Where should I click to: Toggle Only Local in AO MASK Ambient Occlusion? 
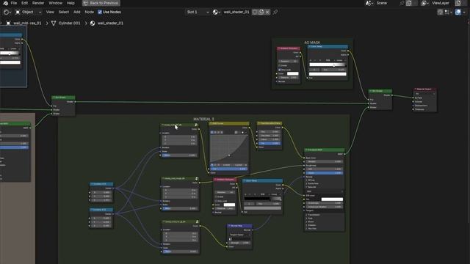pyautogui.click(x=280, y=70)
